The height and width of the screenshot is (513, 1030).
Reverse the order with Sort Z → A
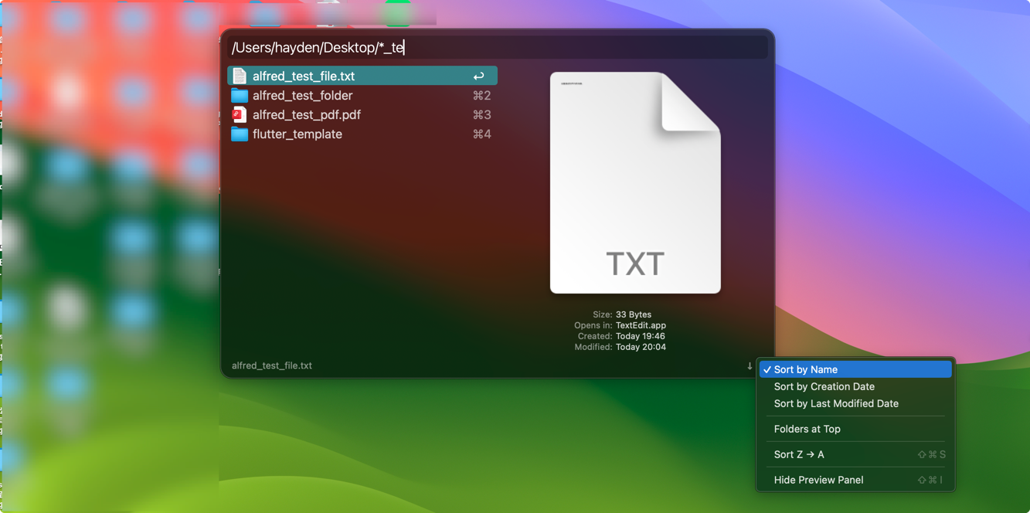[x=799, y=454]
